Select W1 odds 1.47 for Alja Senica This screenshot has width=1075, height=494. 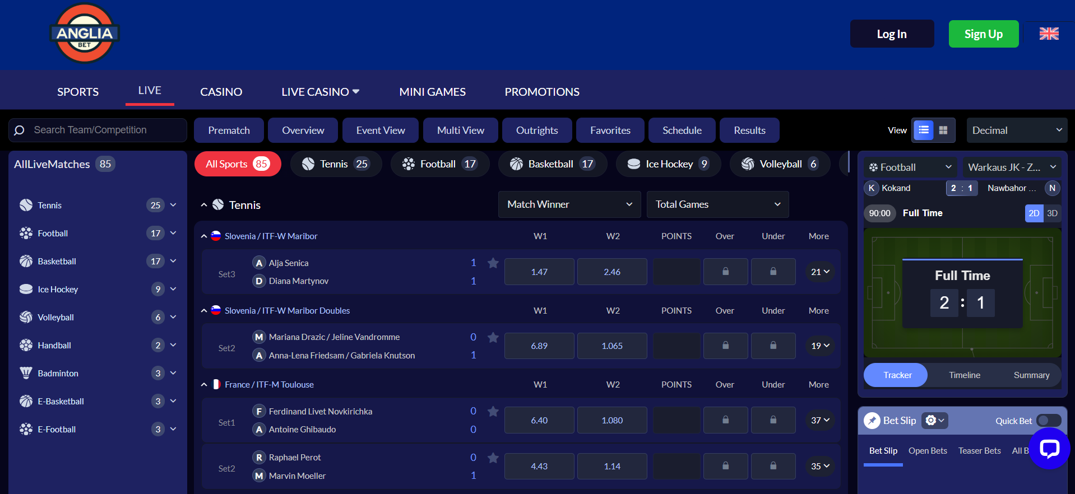(x=539, y=272)
